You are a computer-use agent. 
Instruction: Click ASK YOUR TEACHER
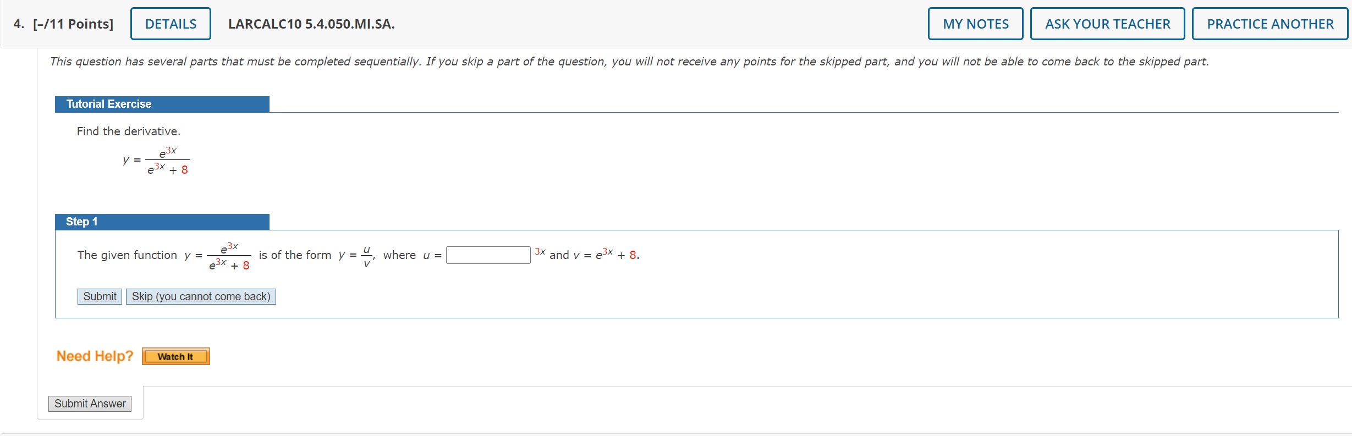click(1107, 24)
